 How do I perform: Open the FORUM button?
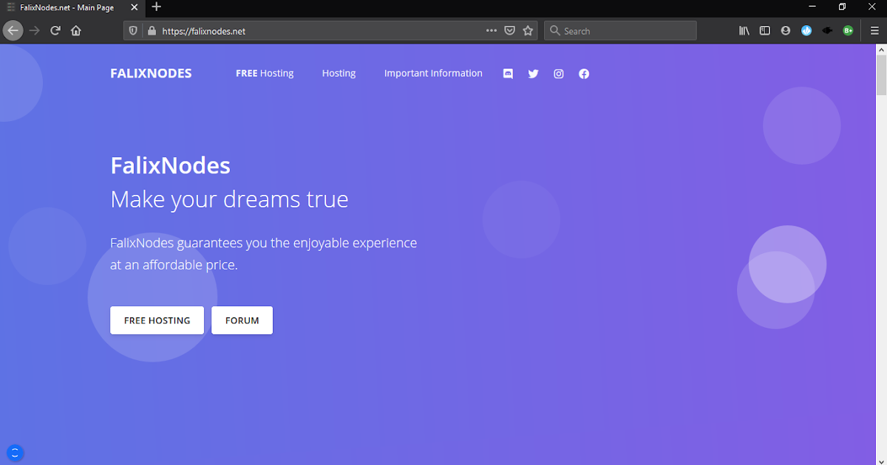click(x=242, y=320)
